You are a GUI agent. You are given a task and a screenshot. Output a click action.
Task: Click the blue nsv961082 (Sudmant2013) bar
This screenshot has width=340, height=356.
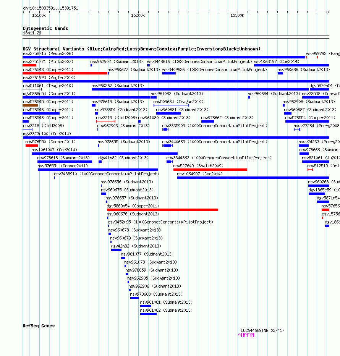(x=148, y=314)
